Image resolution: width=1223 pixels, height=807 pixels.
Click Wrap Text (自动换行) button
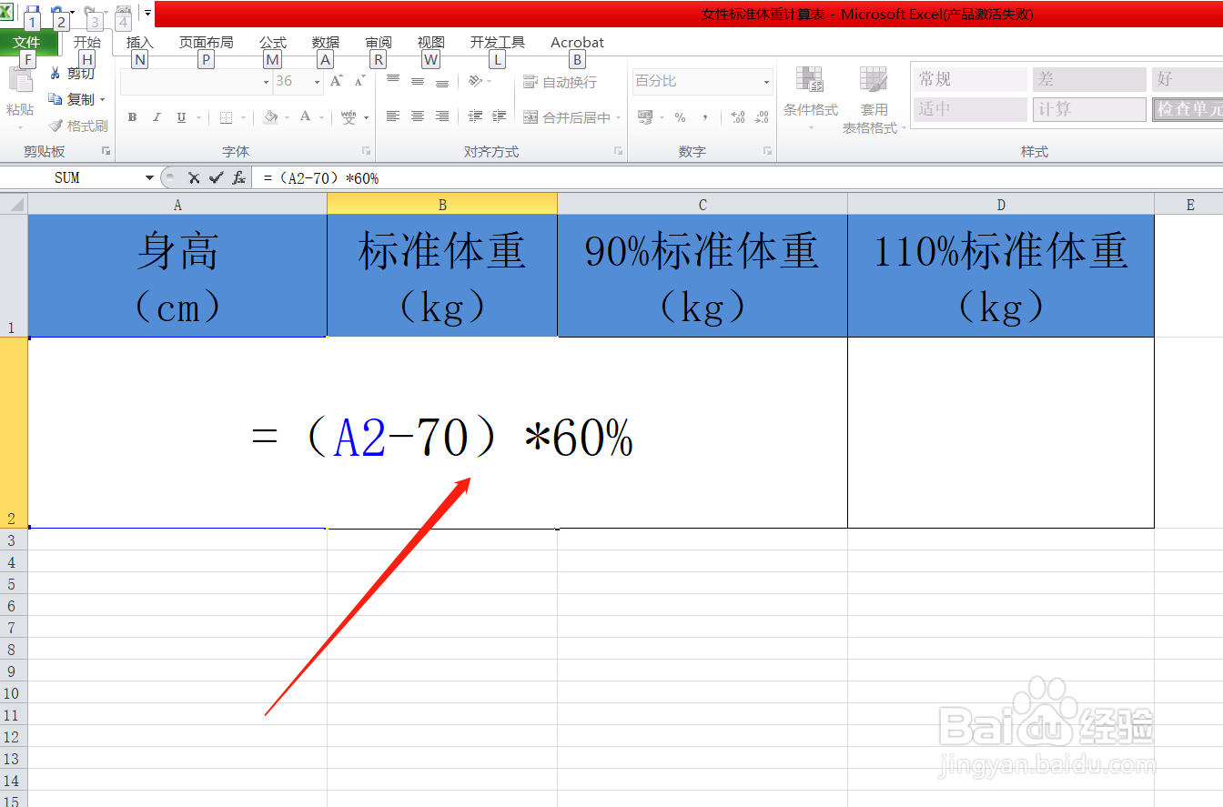[561, 82]
